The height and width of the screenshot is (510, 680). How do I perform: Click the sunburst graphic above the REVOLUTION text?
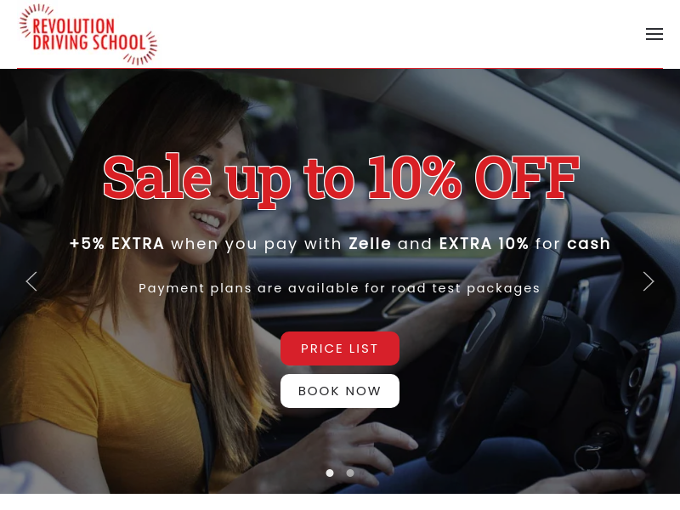[x=35, y=17]
